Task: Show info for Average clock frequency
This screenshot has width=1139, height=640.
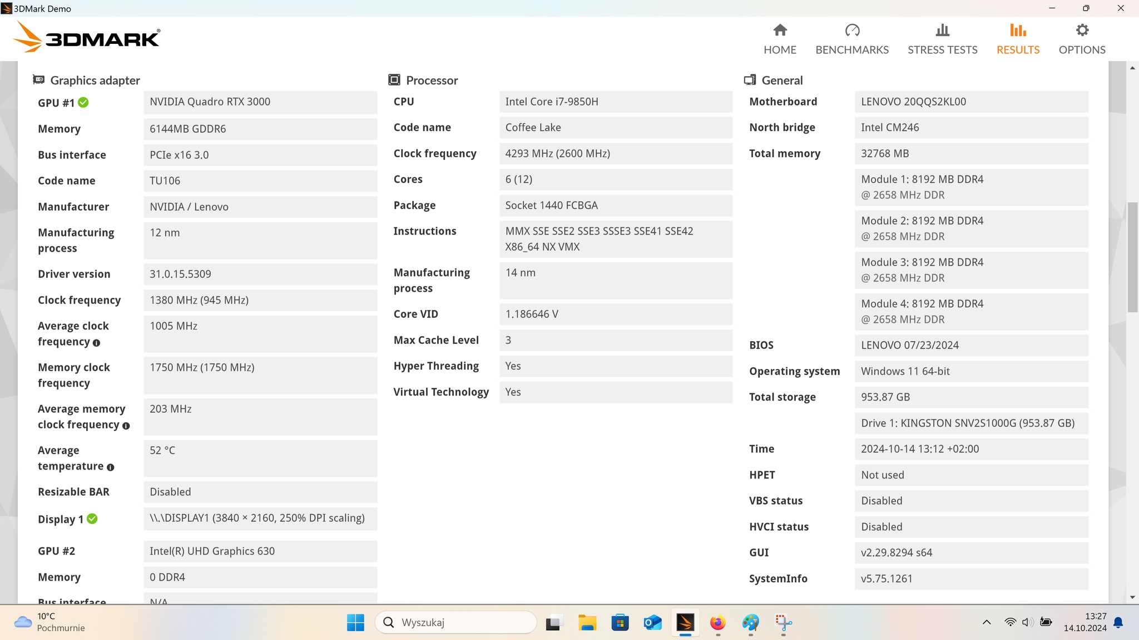Action: [x=96, y=343]
